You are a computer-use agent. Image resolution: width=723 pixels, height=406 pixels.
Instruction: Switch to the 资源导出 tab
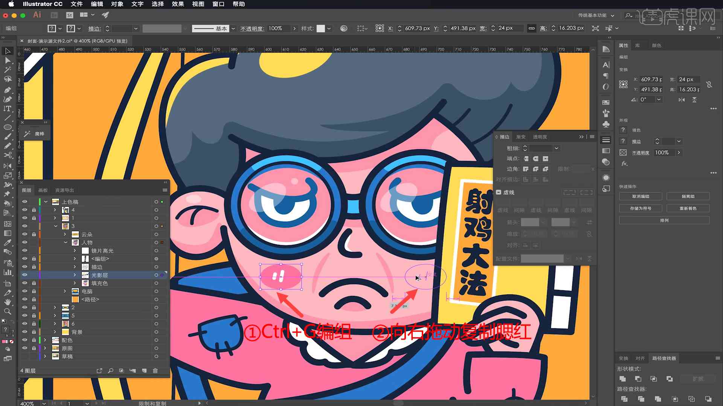(x=64, y=190)
